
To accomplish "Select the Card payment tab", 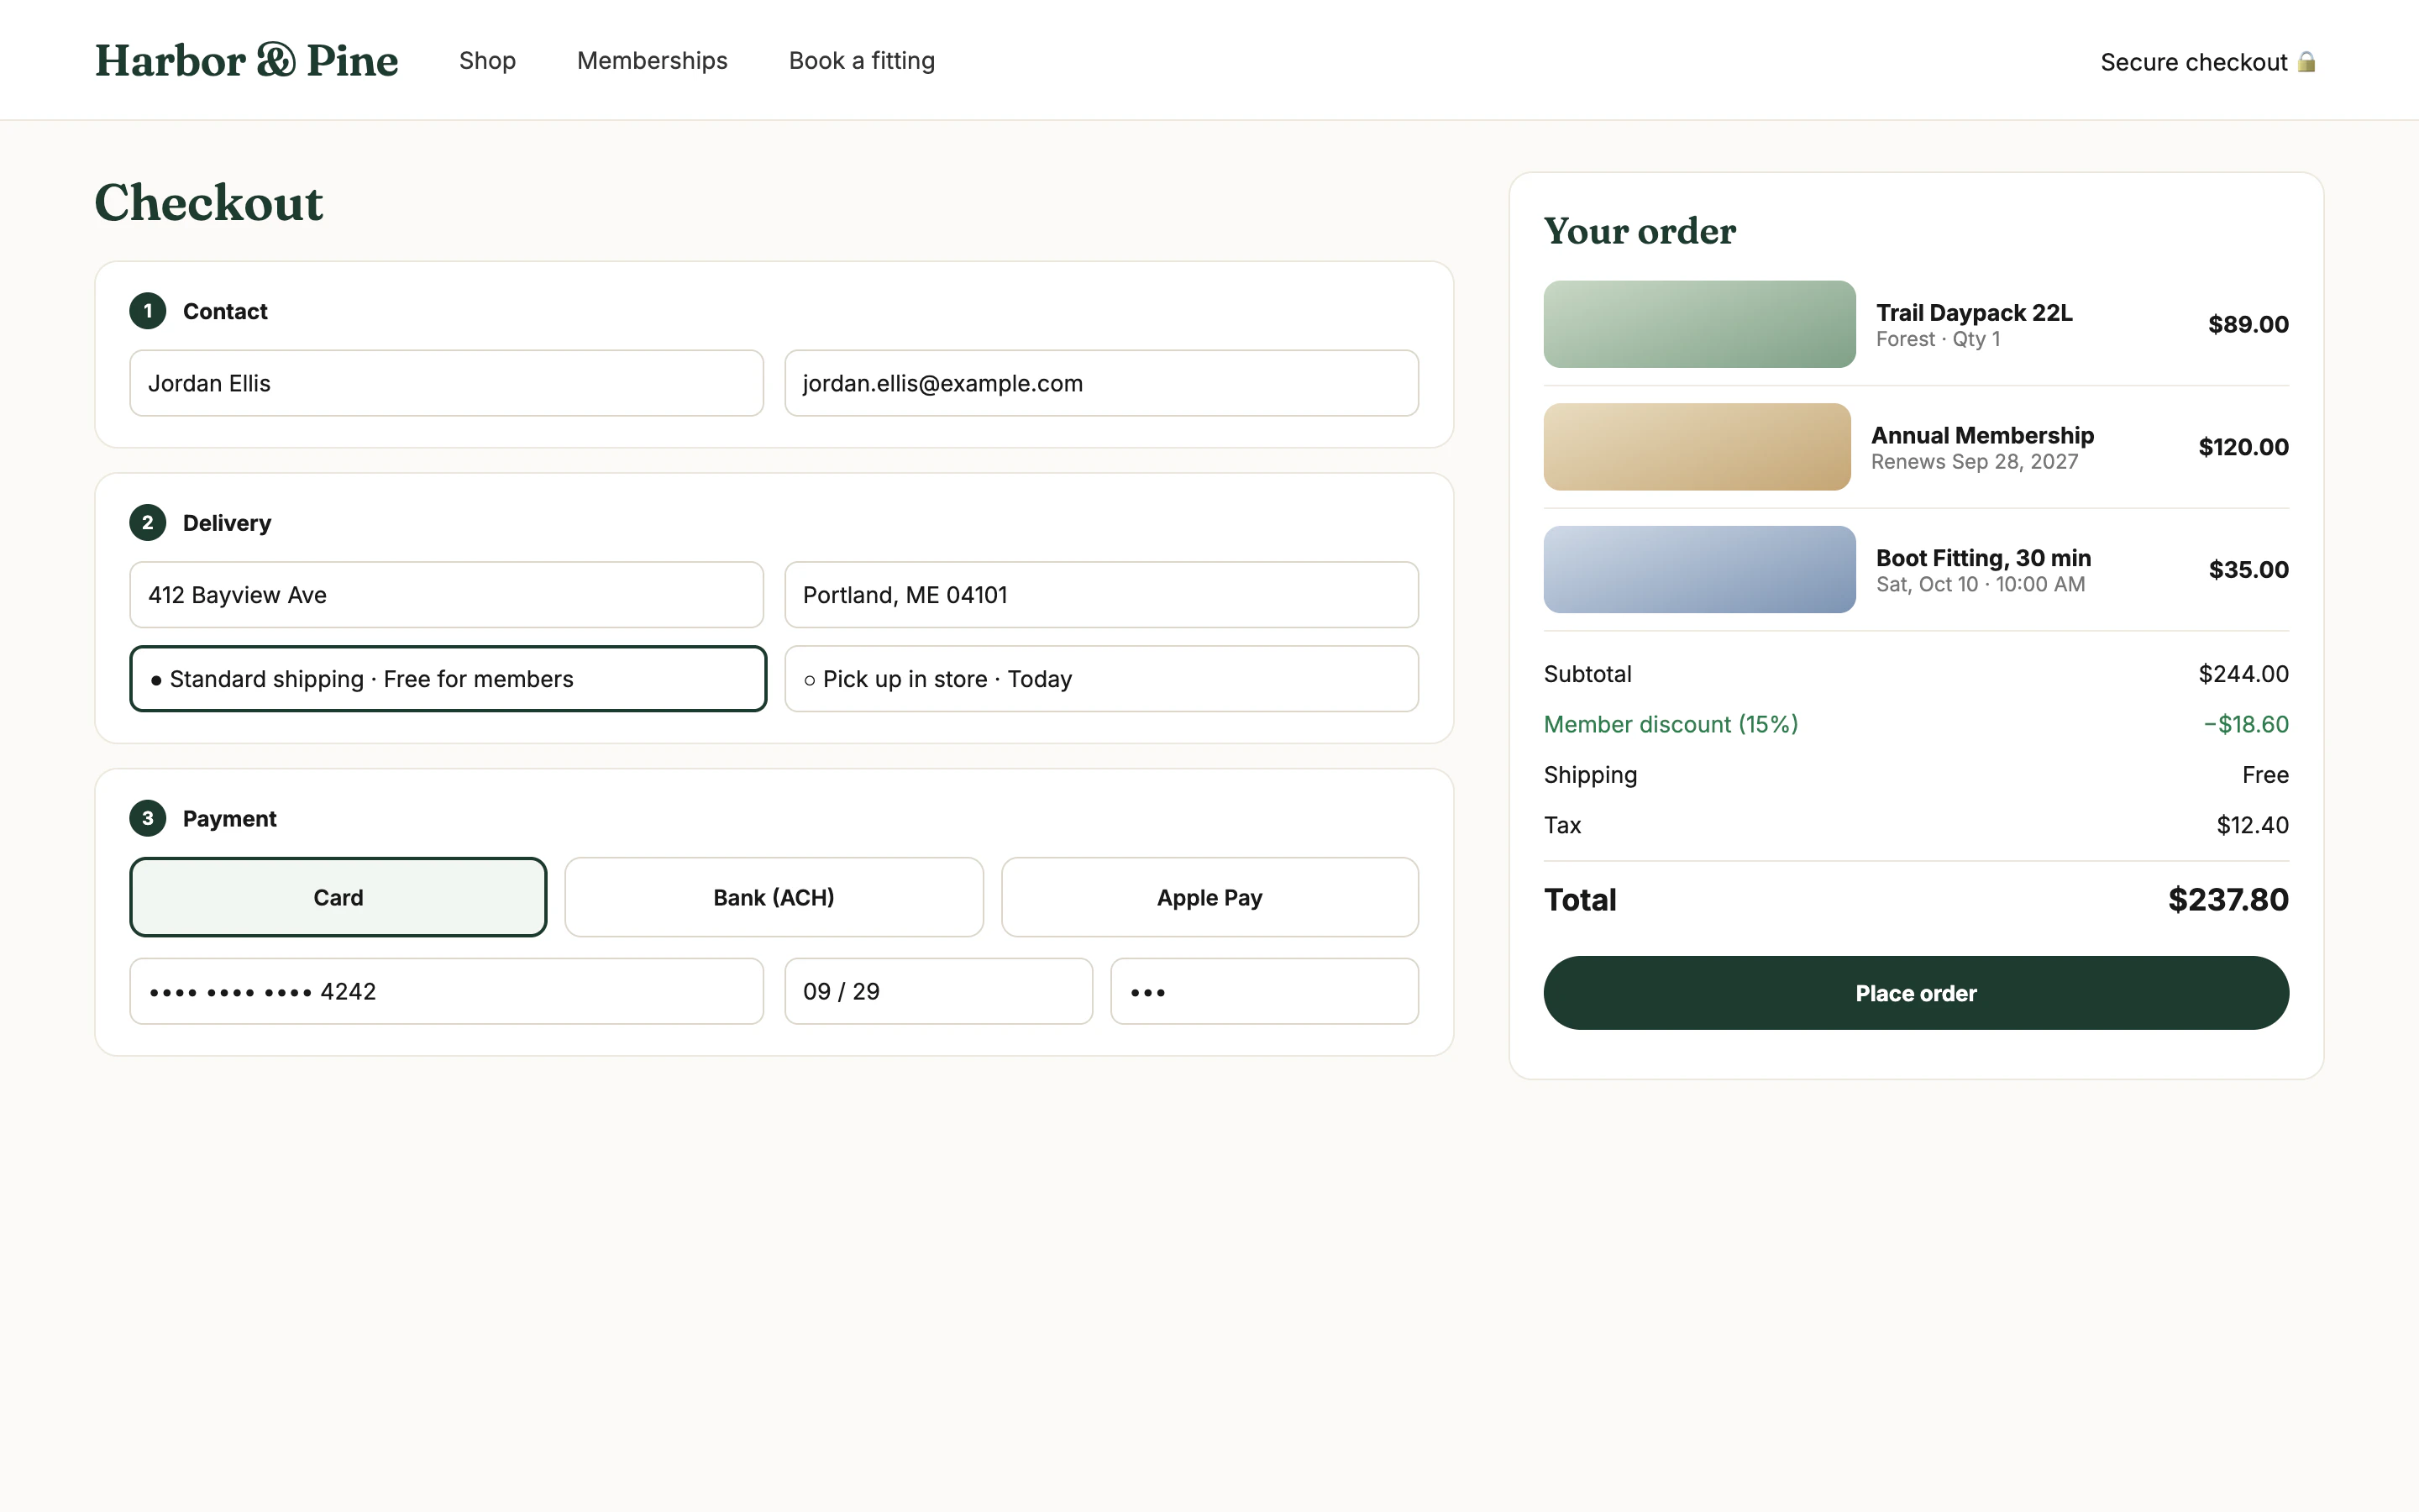I will pyautogui.click(x=338, y=897).
